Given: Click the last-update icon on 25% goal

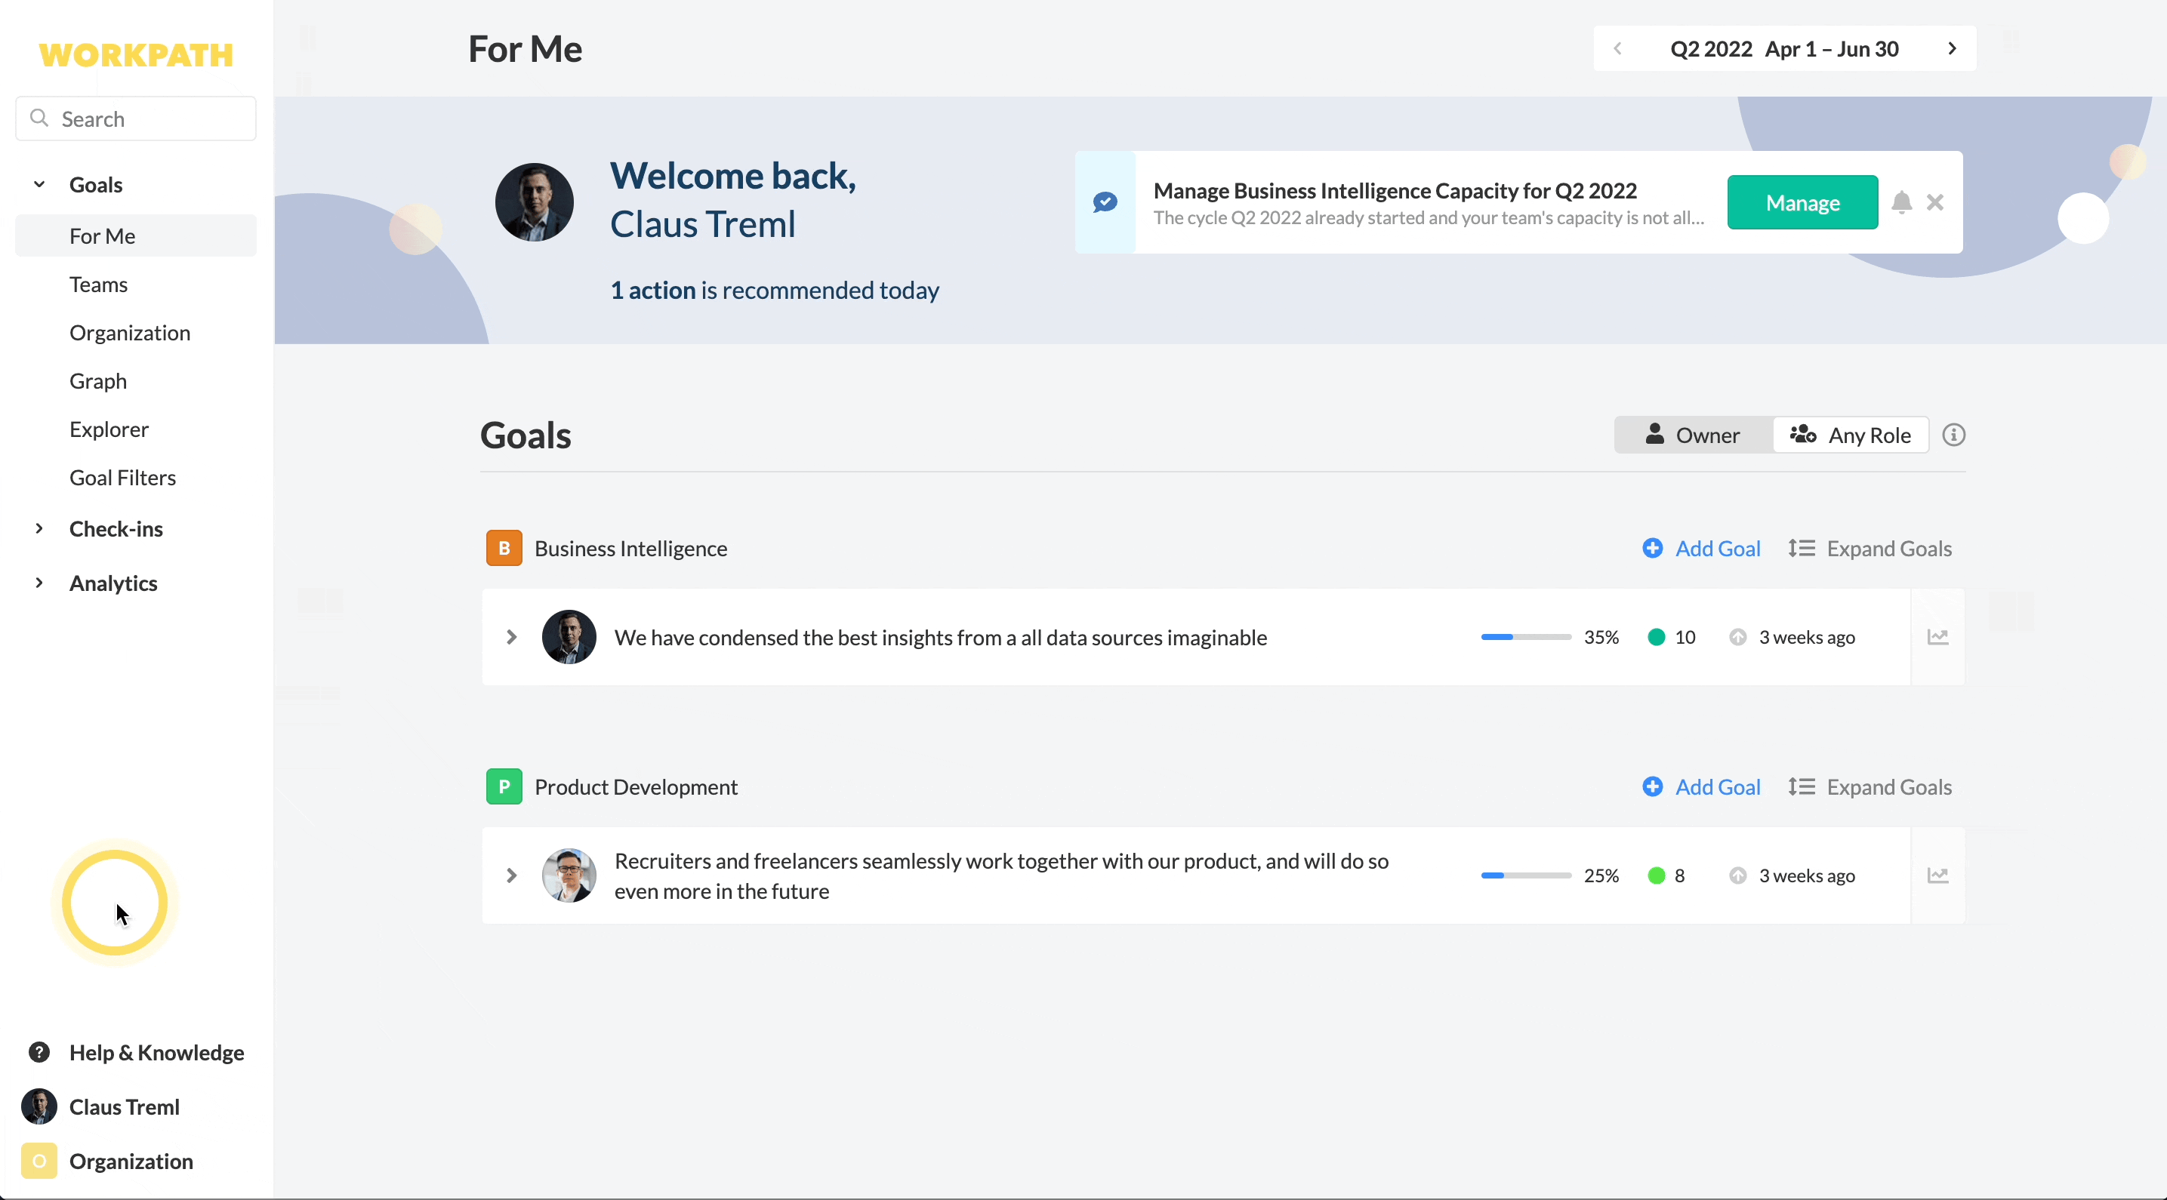Looking at the screenshot, I should point(1738,875).
